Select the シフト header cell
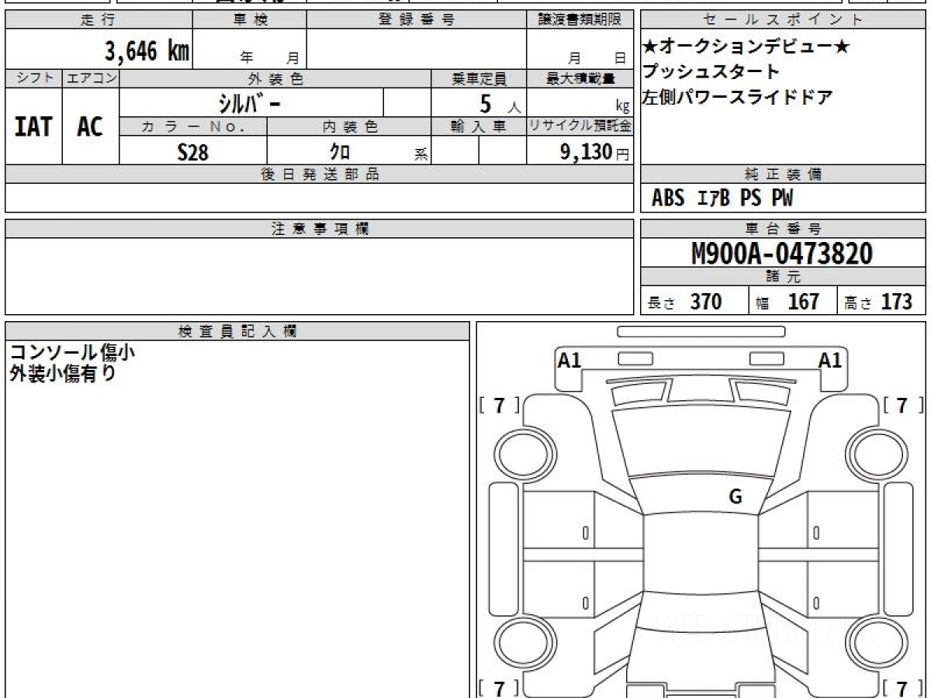Viewport: 931px width, 698px height. pos(34,78)
